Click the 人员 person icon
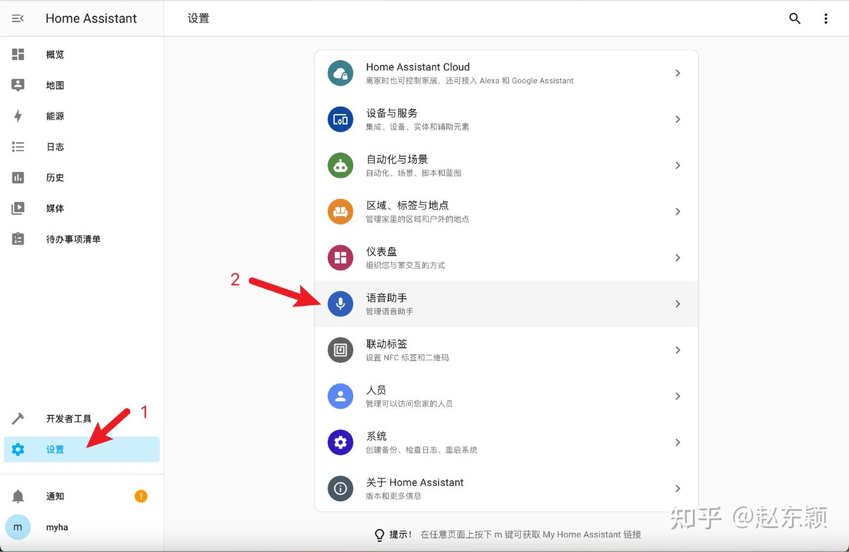The height and width of the screenshot is (552, 849). click(340, 396)
